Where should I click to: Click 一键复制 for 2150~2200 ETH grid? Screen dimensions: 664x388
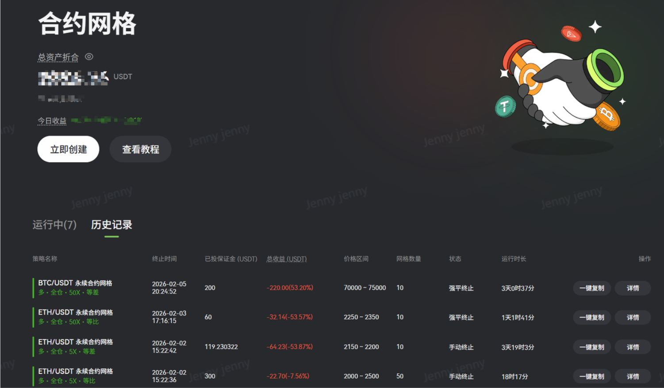coord(591,347)
